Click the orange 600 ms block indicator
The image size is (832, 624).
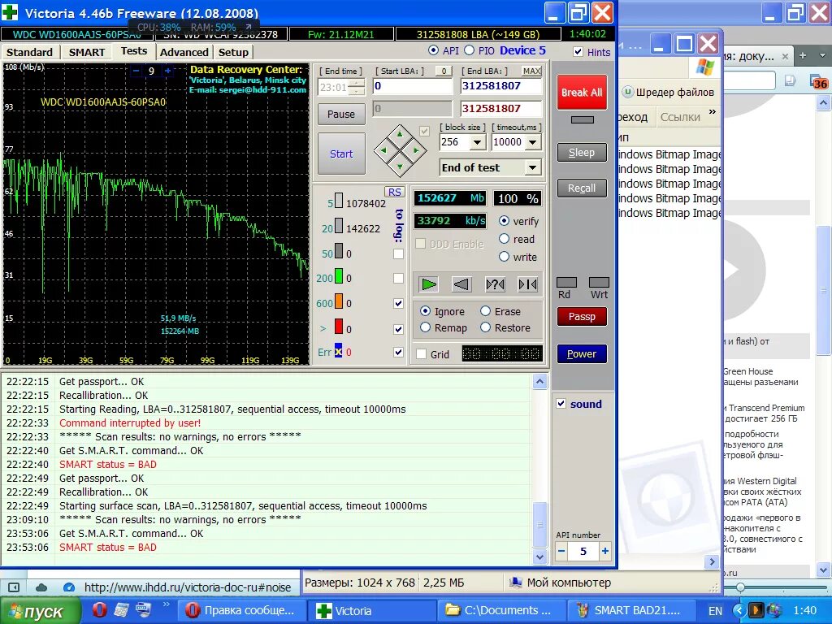pyautogui.click(x=339, y=301)
